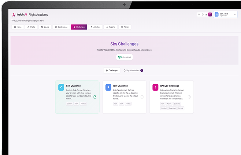Open the Celebrations page
Screen dimensions: 241x155
pos(61,27)
